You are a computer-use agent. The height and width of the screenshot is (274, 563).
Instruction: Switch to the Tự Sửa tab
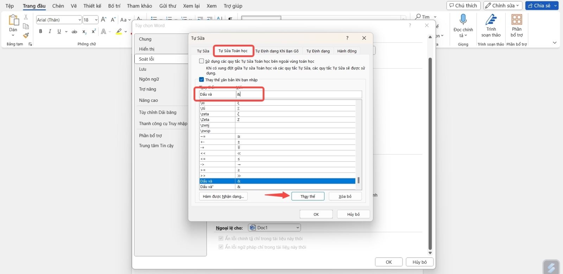pos(203,51)
